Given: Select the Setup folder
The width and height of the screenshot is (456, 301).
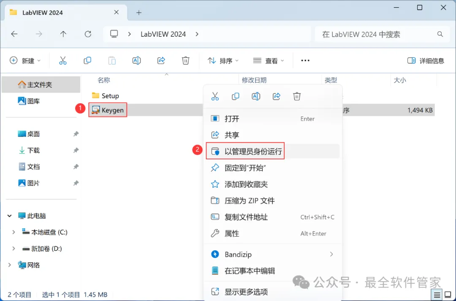Looking at the screenshot, I should point(105,96).
